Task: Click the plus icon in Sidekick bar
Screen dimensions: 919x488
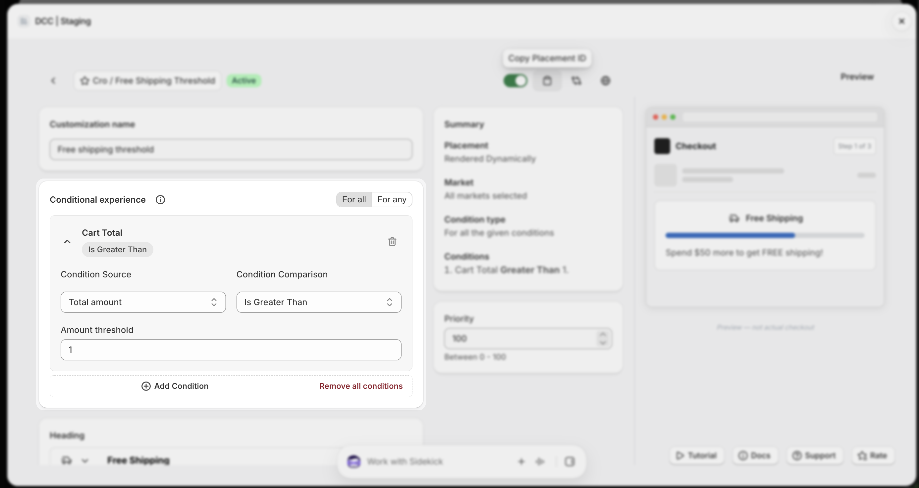Action: pos(521,461)
